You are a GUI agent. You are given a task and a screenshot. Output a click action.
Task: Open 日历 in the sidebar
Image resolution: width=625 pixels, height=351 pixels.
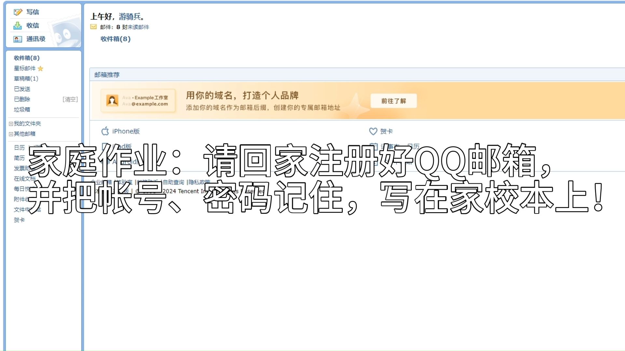[x=19, y=148]
